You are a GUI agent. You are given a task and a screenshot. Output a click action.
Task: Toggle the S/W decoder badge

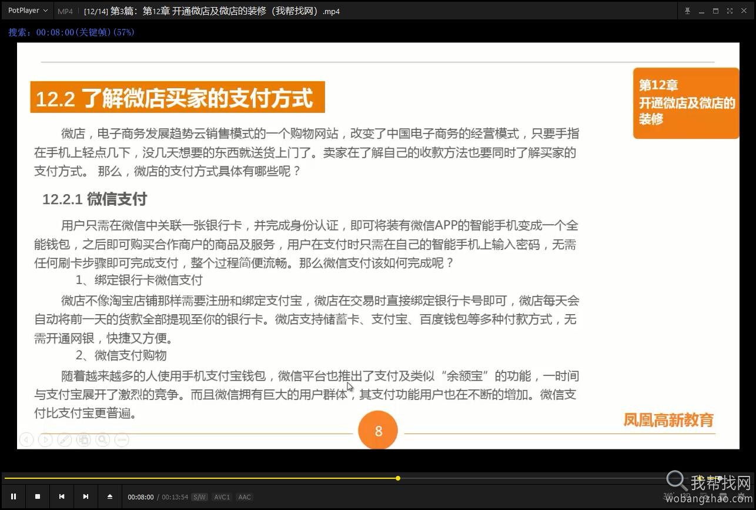tap(199, 497)
